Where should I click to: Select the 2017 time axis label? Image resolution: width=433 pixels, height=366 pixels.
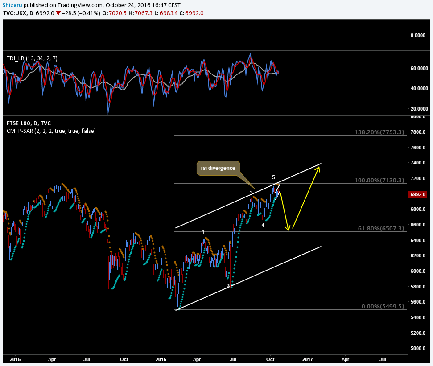308,359
